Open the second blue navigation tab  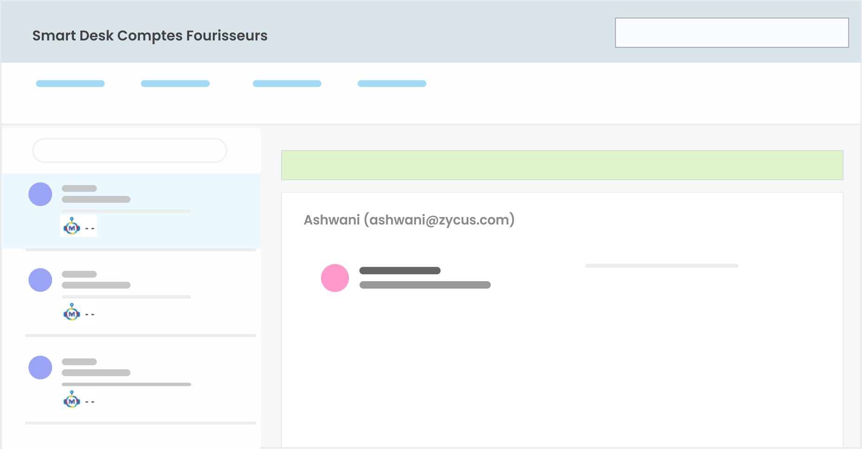coord(175,84)
